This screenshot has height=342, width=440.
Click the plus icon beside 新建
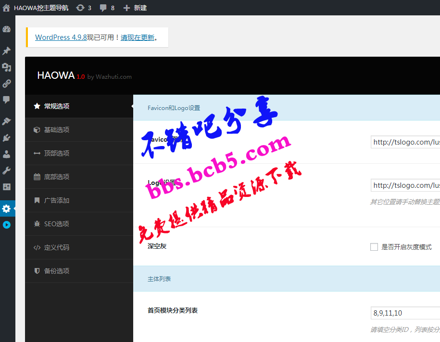tap(126, 8)
